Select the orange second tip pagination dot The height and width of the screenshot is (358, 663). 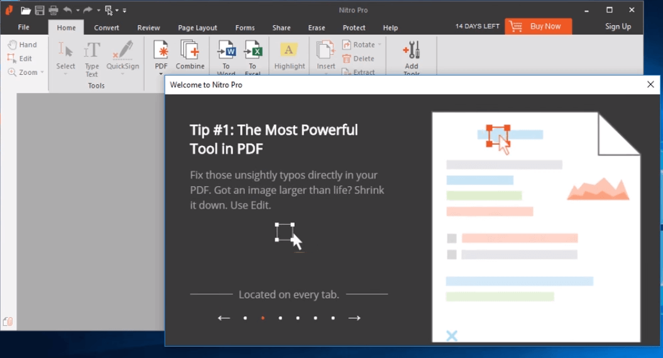tap(263, 318)
